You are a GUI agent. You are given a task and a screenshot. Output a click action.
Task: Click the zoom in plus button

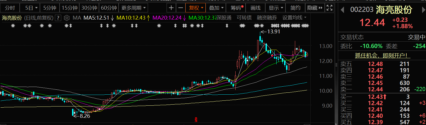pyautogui.click(x=172, y=8)
